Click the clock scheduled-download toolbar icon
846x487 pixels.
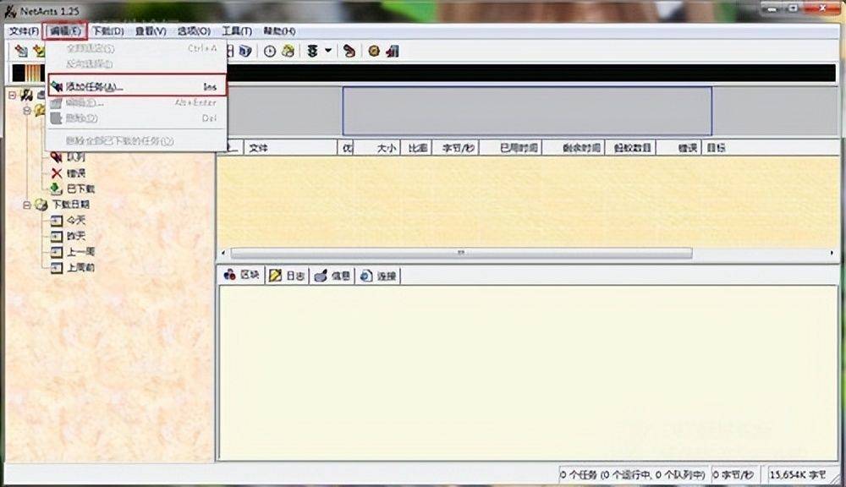[x=270, y=52]
